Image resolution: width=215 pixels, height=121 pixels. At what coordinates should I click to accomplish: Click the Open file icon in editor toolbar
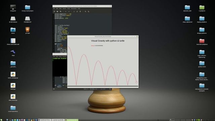[x=57, y=11]
